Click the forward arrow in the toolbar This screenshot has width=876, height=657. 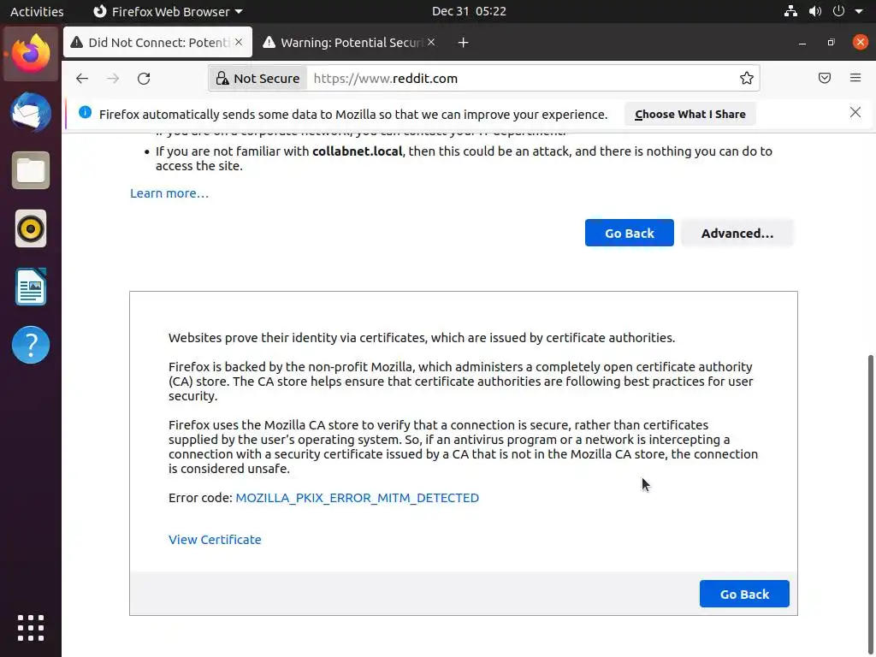click(x=113, y=78)
